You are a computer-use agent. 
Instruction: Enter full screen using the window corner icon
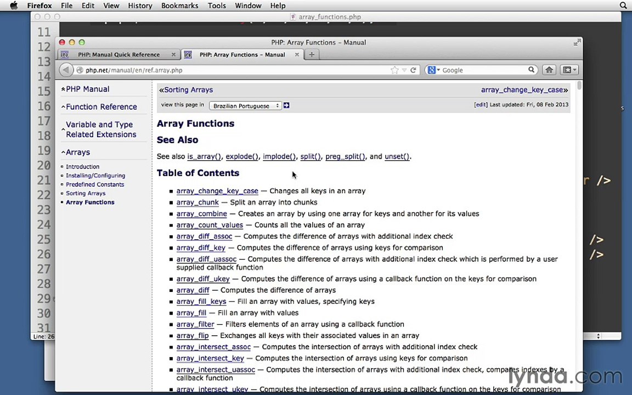pos(577,42)
